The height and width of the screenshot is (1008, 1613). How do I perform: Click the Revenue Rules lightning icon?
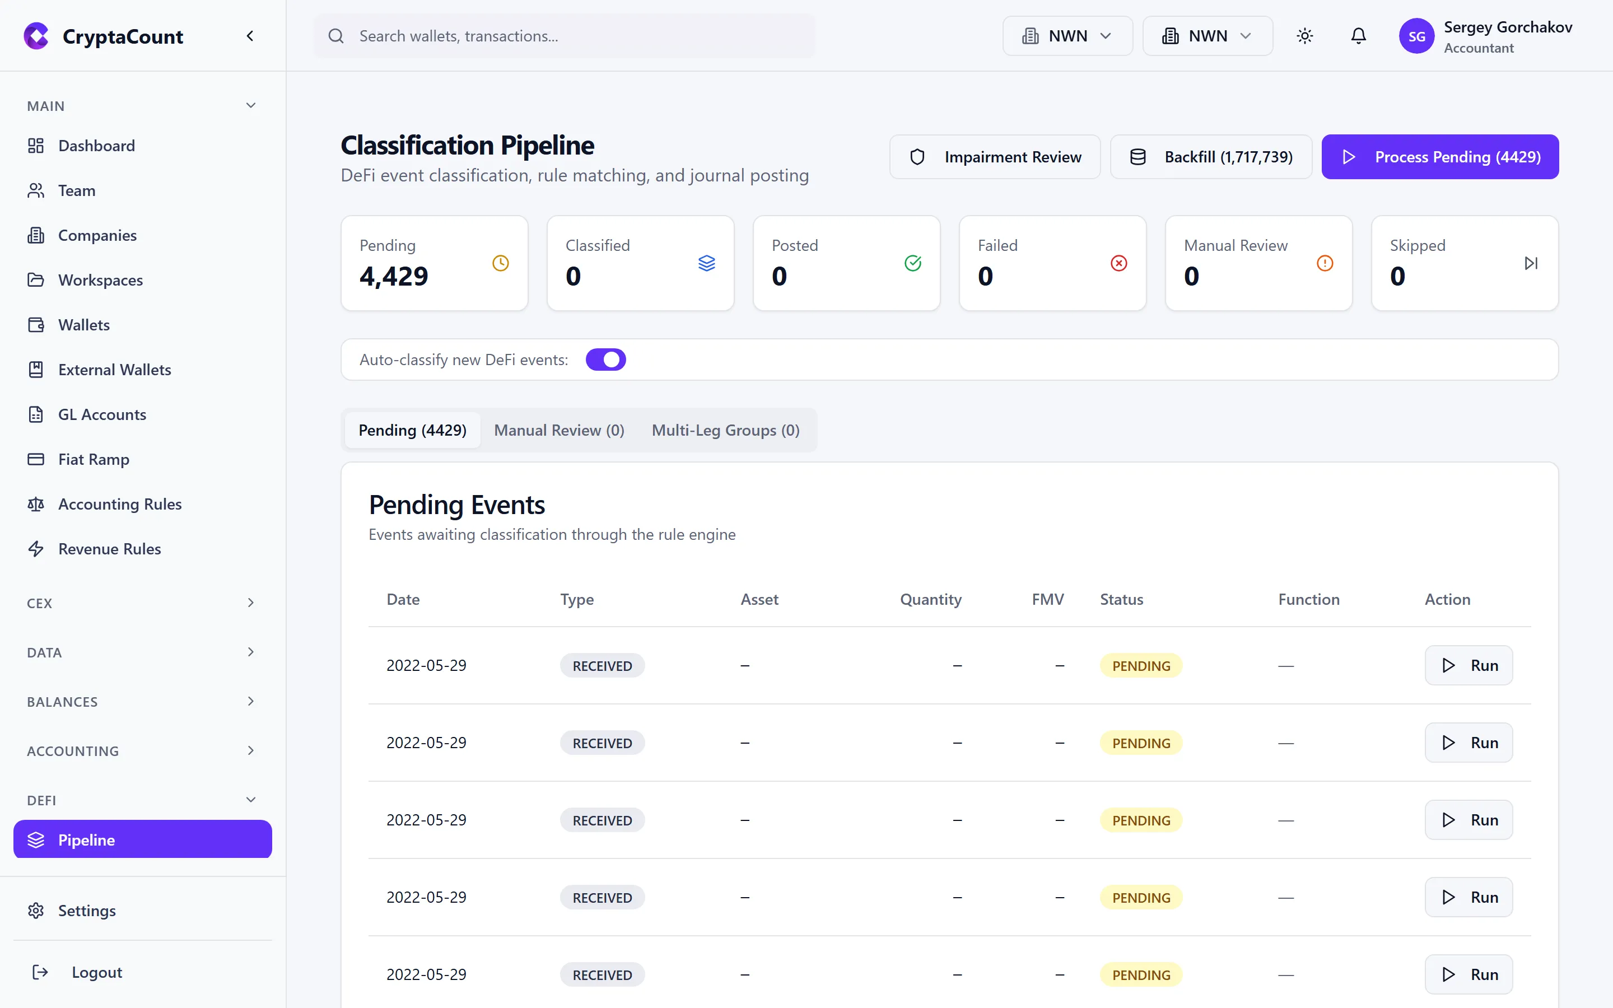tap(36, 549)
